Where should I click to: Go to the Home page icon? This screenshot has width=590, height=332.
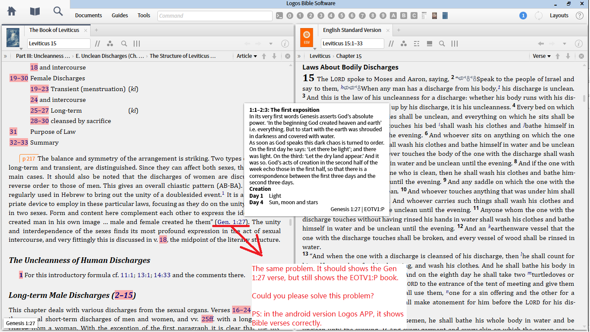coord(12,11)
